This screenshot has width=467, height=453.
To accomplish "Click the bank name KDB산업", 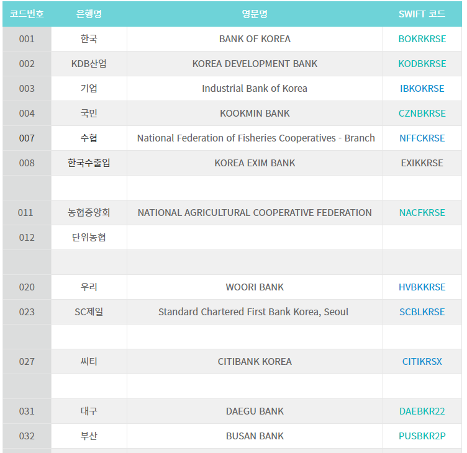I will point(89,64).
